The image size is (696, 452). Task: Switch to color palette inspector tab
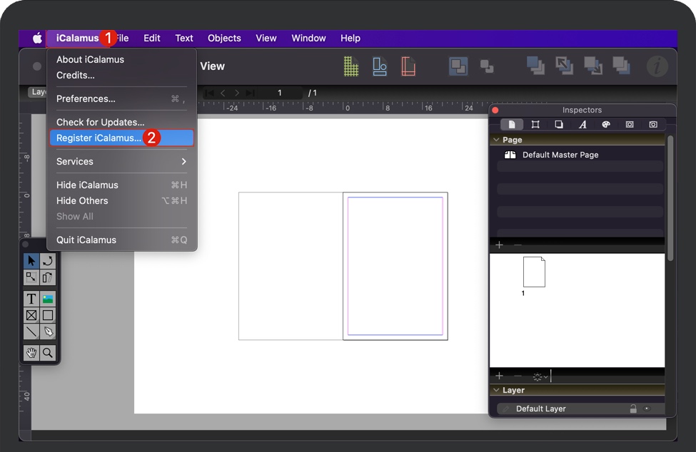[x=606, y=125]
